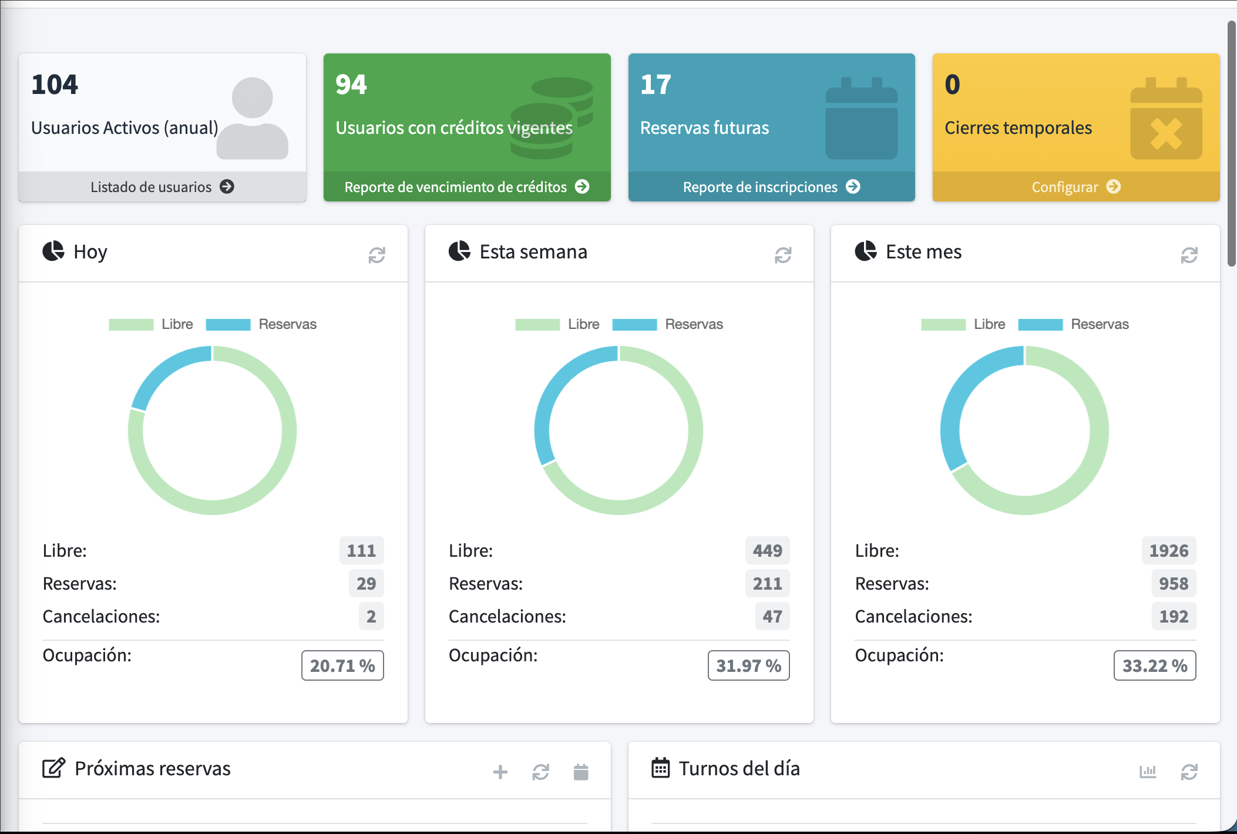The image size is (1237, 834).
Task: Click the user silhouette icon
Action: [253, 119]
